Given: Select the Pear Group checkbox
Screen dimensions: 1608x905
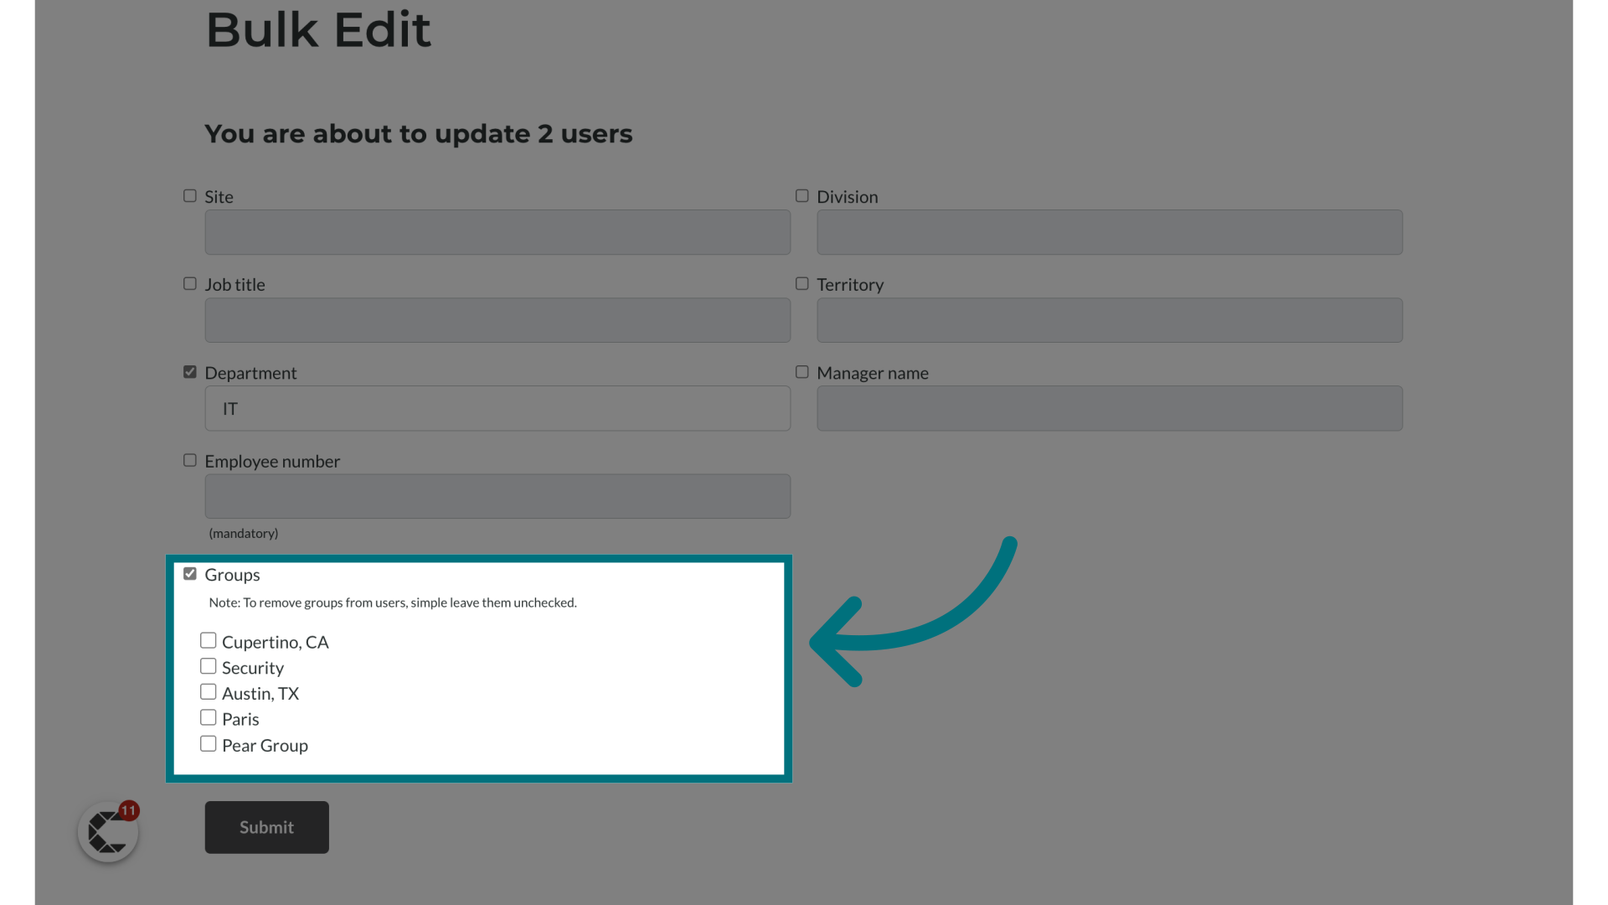Looking at the screenshot, I should click(x=208, y=743).
